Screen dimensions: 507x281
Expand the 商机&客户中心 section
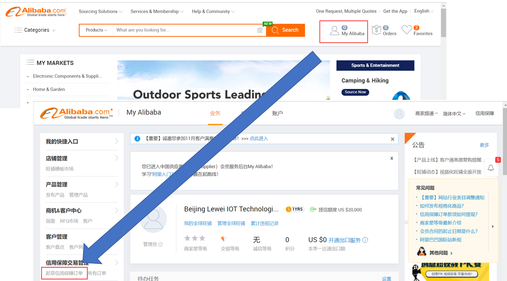[x=117, y=210]
